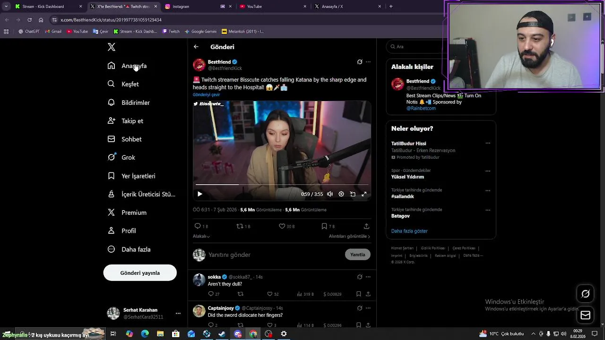Open more options on Captainjosy's reply

368,308
